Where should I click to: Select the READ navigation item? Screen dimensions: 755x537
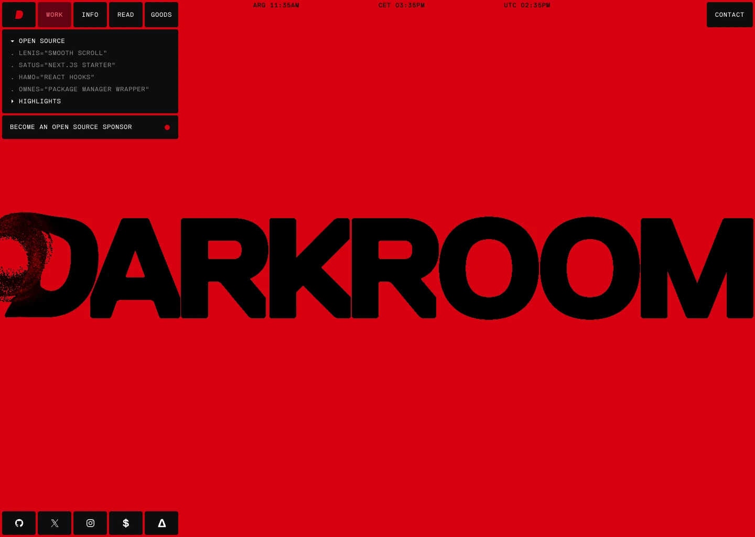pyautogui.click(x=125, y=15)
